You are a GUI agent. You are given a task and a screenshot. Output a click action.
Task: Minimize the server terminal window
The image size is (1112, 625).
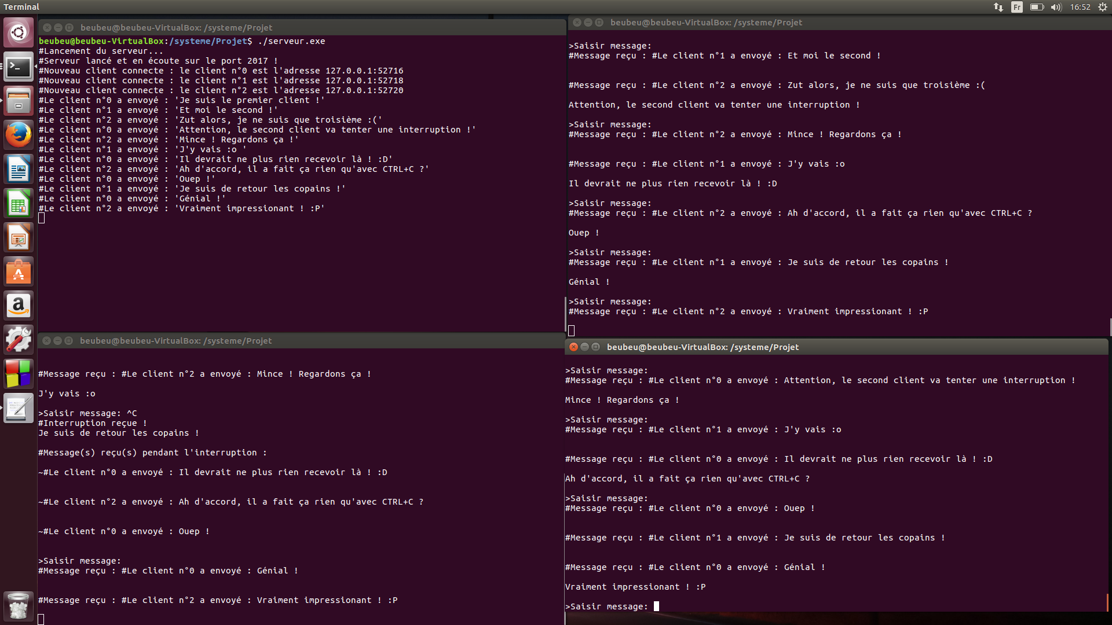coord(58,28)
